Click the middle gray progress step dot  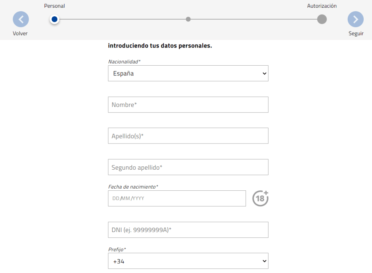[x=188, y=19]
